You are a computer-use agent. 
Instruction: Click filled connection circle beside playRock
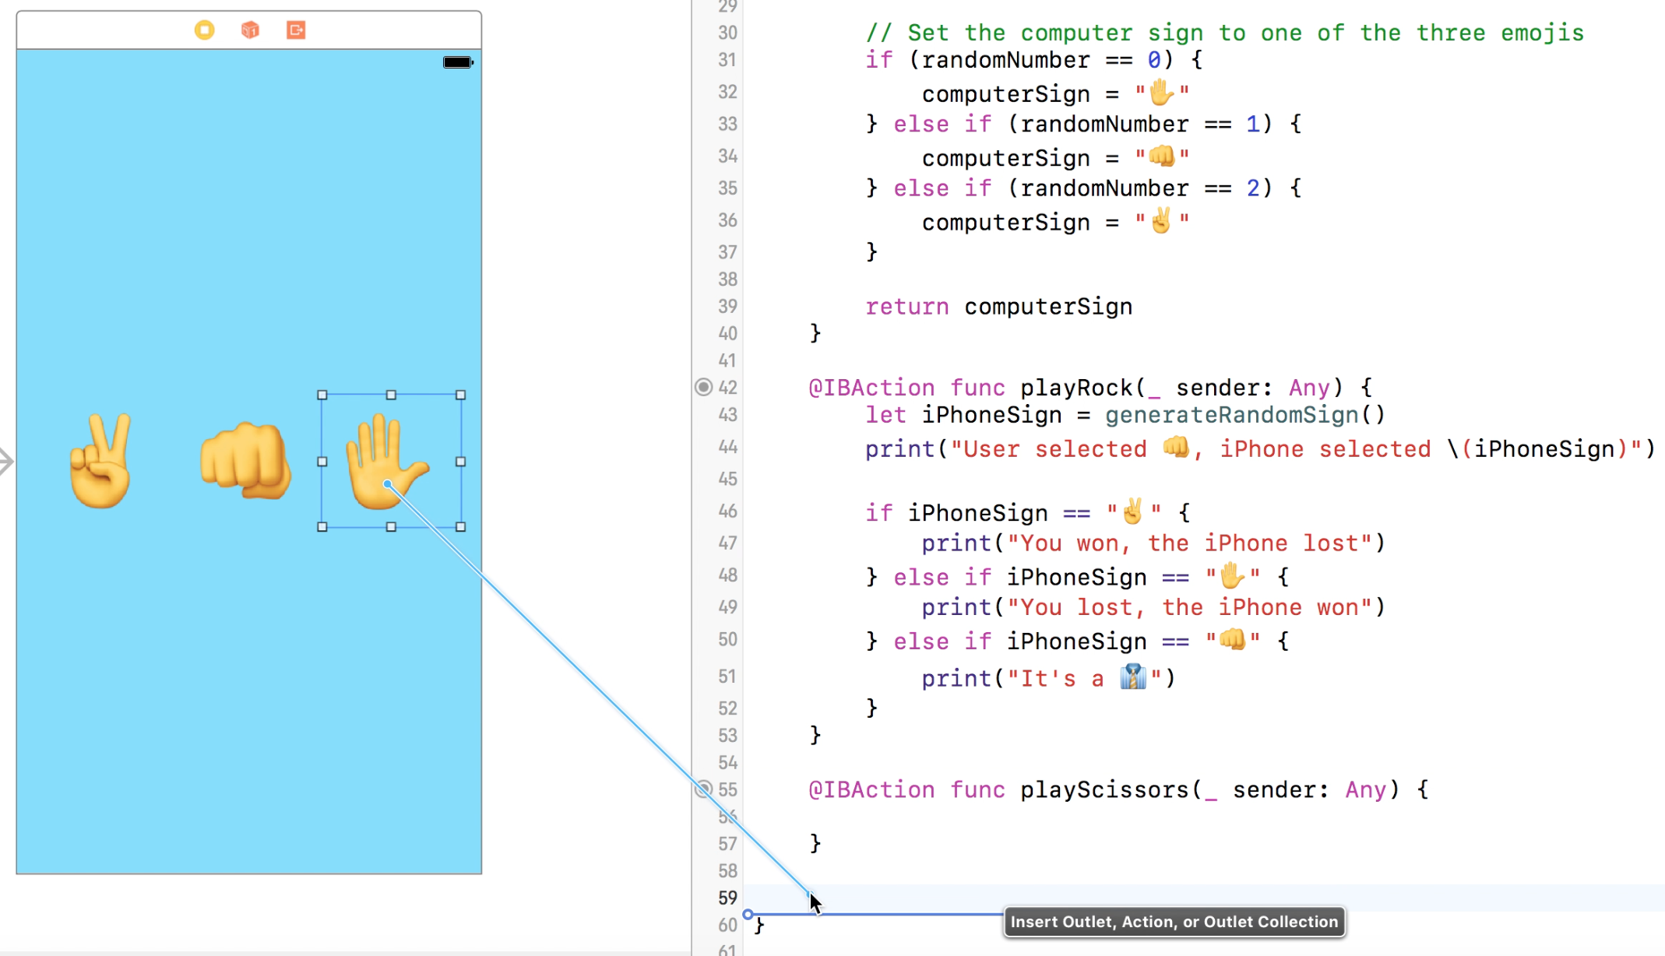tap(703, 387)
